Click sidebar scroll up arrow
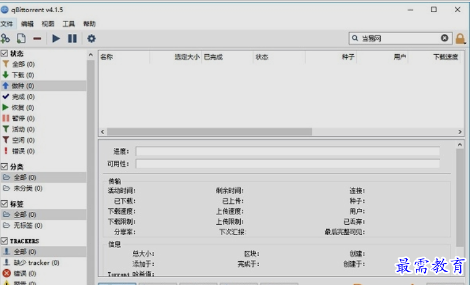The image size is (470, 285). 91,55
